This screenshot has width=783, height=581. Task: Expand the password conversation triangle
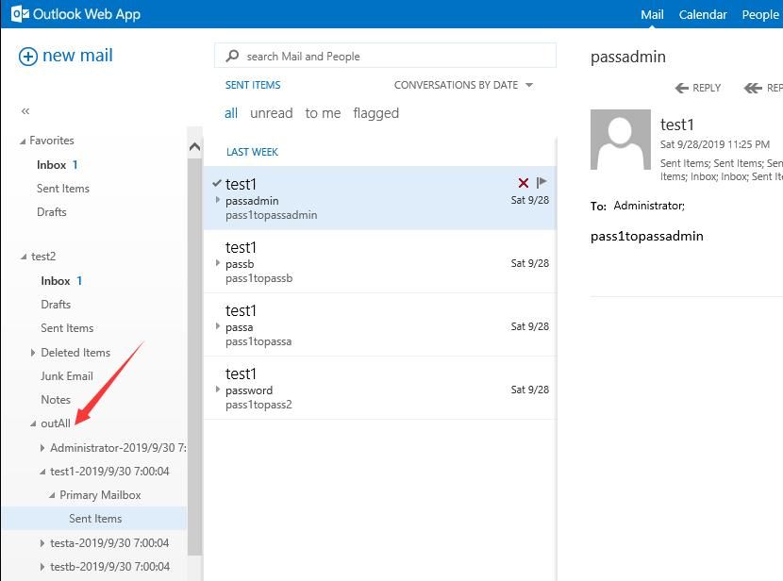coord(218,389)
